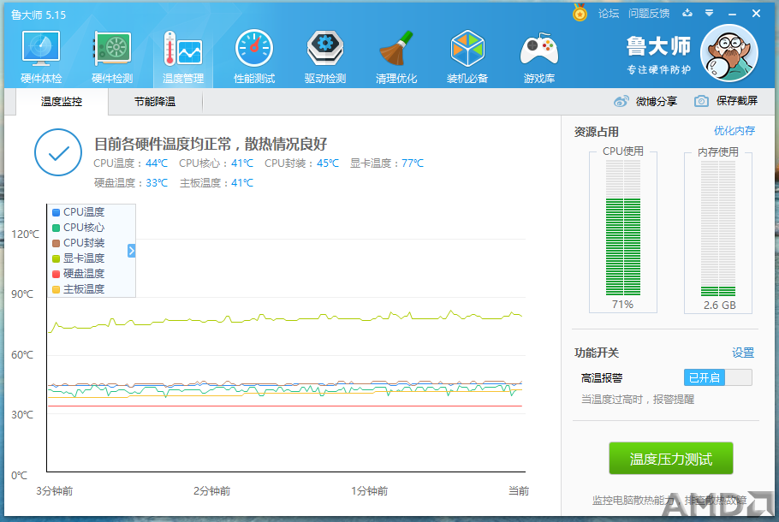Click the gold medal icon in title bar
This screenshot has height=522, width=779.
click(x=580, y=13)
